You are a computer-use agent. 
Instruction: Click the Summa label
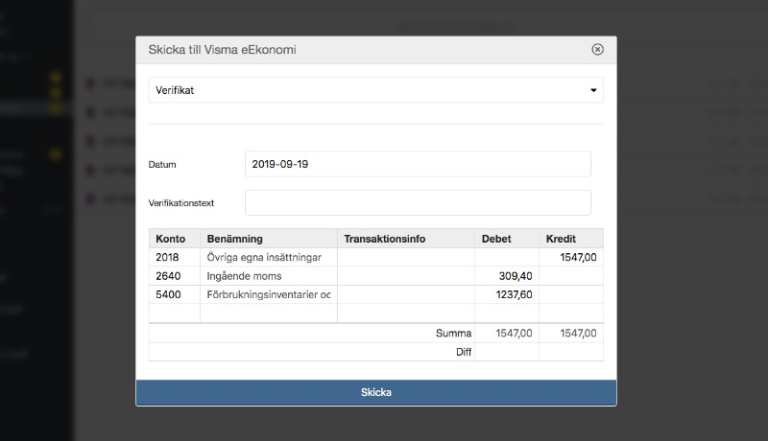453,333
